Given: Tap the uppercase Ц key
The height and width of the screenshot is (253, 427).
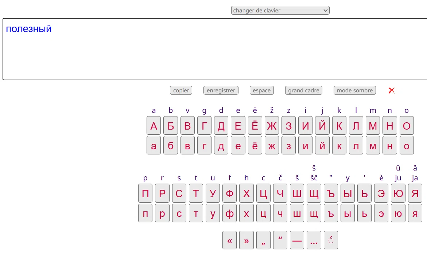Looking at the screenshot, I should tap(263, 193).
